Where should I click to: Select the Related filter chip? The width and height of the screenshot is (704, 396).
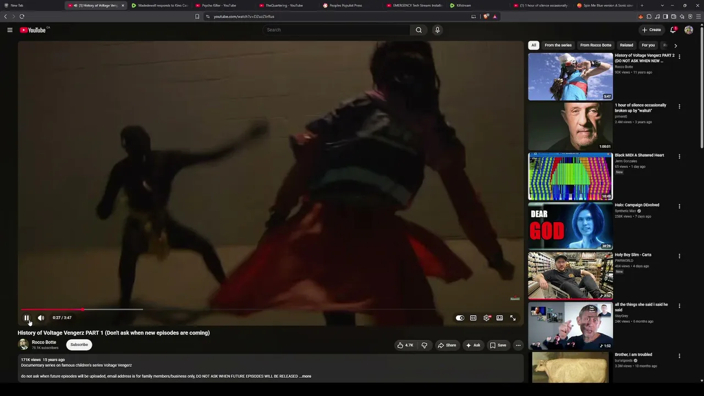click(x=626, y=45)
